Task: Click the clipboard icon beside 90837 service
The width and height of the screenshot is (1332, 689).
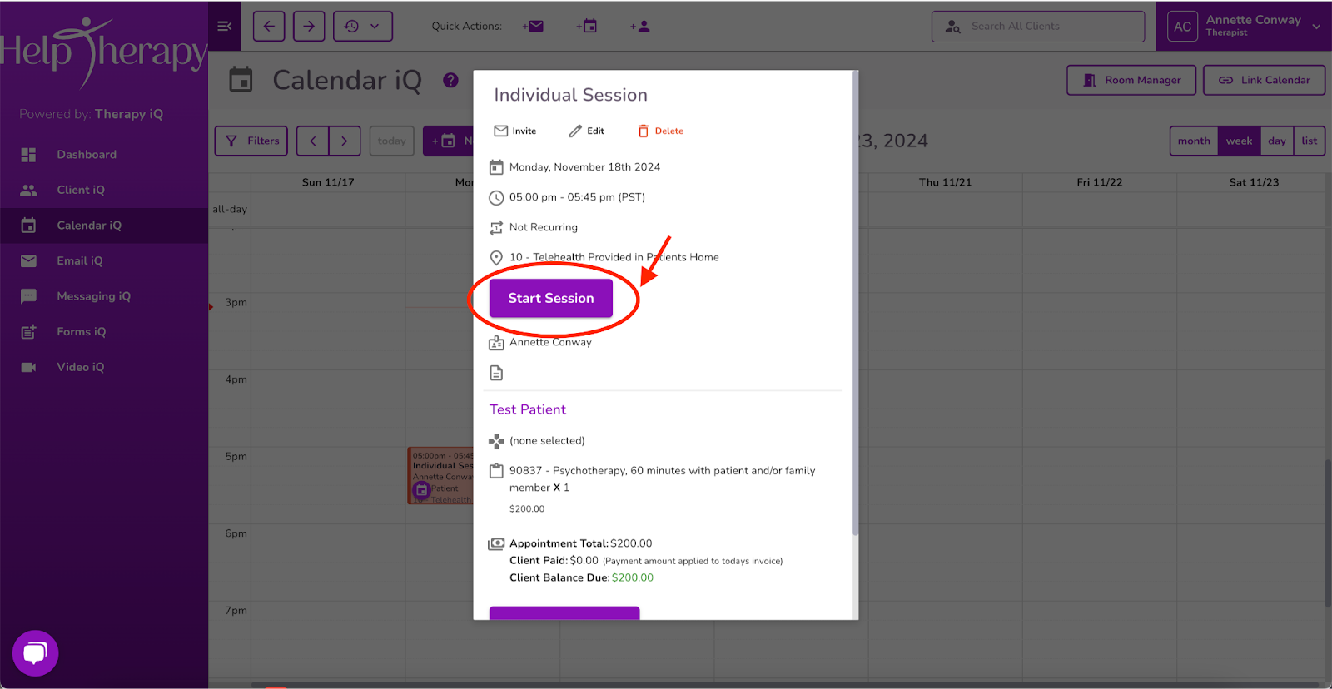Action: pyautogui.click(x=496, y=471)
